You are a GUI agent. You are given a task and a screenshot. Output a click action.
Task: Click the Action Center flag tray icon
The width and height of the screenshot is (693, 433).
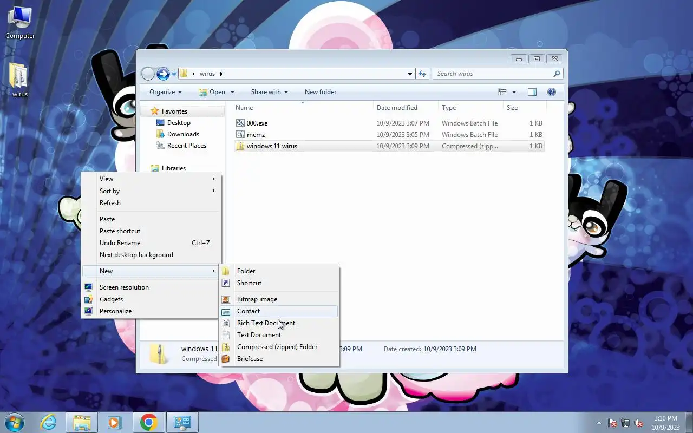[613, 423]
